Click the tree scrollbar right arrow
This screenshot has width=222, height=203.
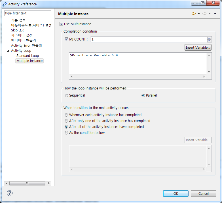point(49,183)
